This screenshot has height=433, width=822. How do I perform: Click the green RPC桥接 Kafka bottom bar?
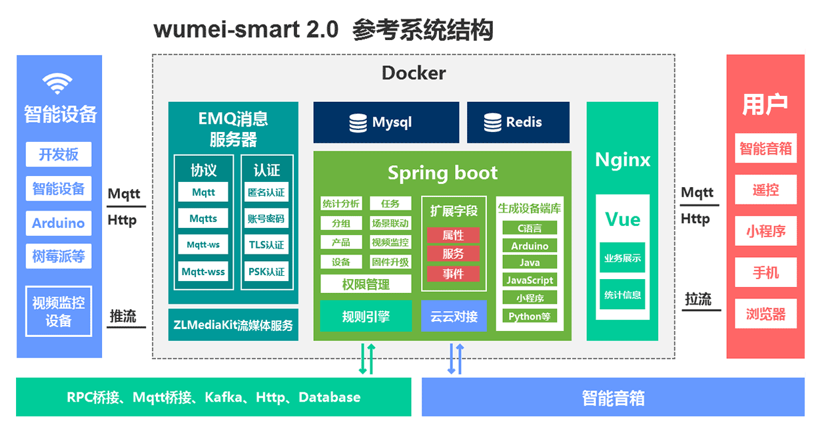coord(213,398)
